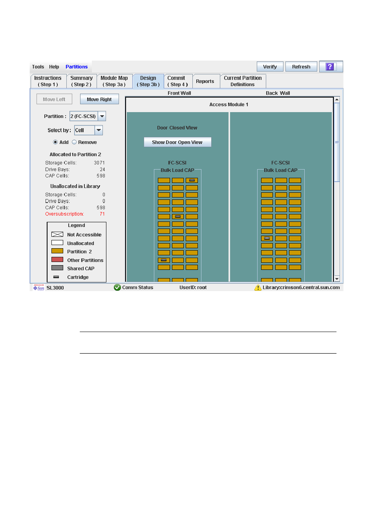This screenshot has height=511, width=373.
Task: Open Current Partition Definitions tab
Action: [243, 81]
